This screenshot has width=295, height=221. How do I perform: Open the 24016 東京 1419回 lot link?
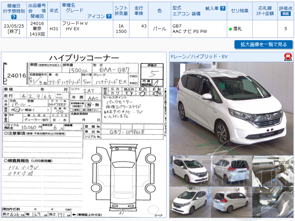[x=36, y=29]
